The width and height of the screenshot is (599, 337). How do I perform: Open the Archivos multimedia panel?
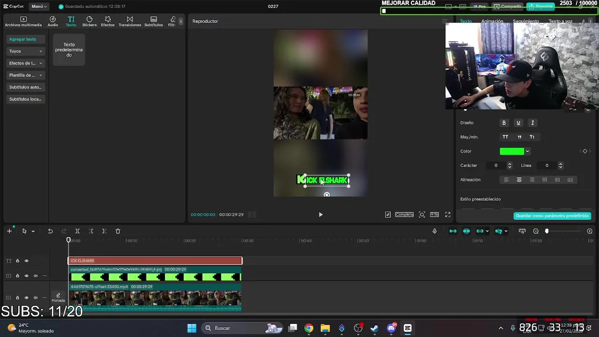(x=23, y=22)
